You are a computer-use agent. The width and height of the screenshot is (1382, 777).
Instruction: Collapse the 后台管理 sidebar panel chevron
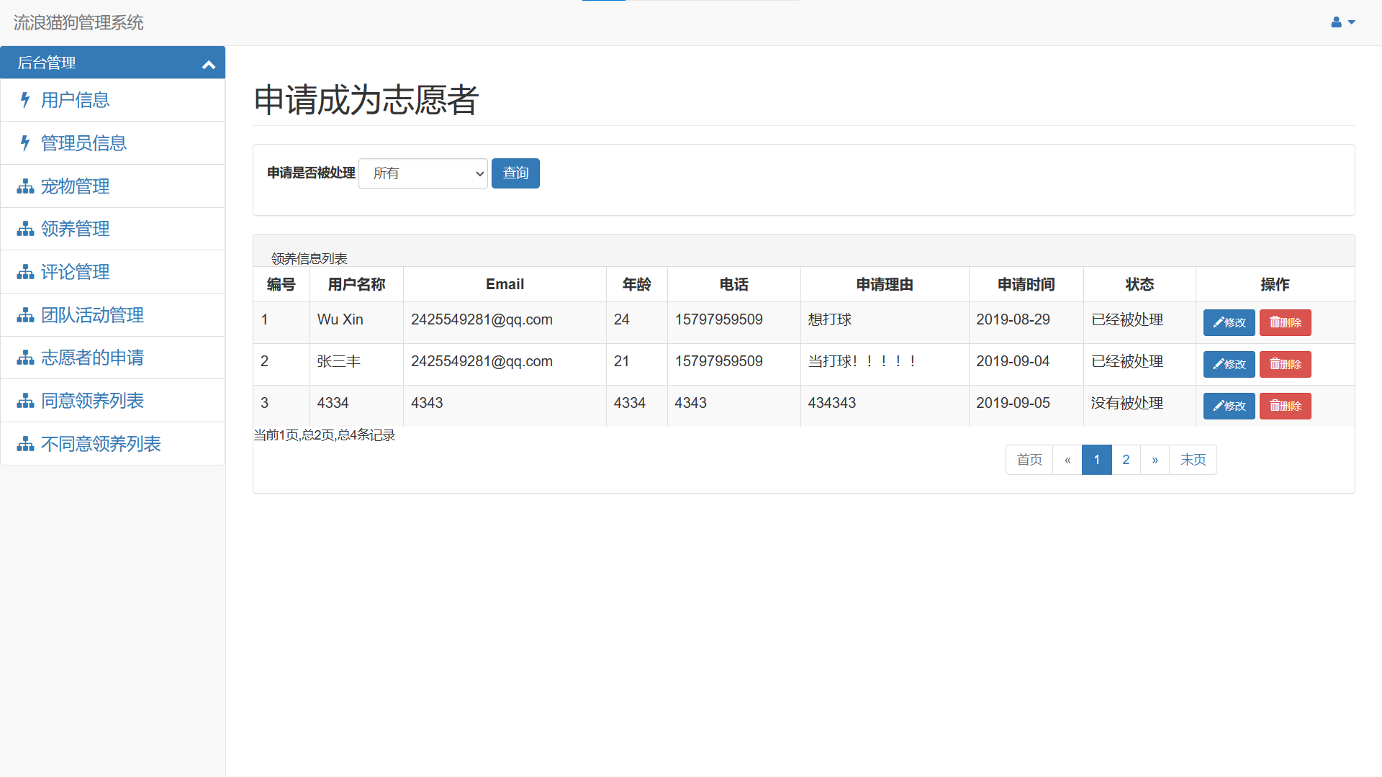[209, 64]
